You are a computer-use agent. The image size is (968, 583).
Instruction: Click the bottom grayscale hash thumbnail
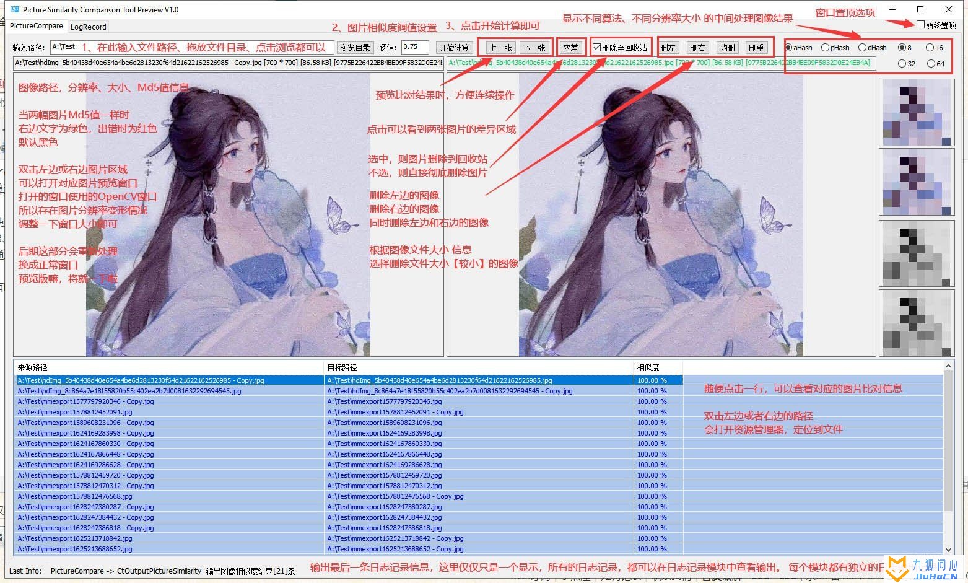coord(917,323)
